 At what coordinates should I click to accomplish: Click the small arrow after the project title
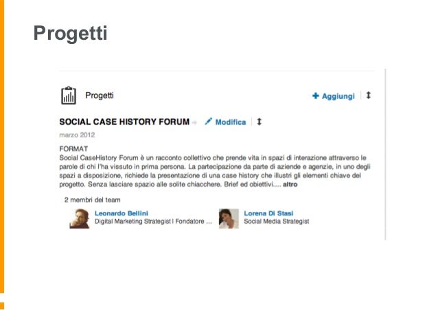tap(195, 123)
